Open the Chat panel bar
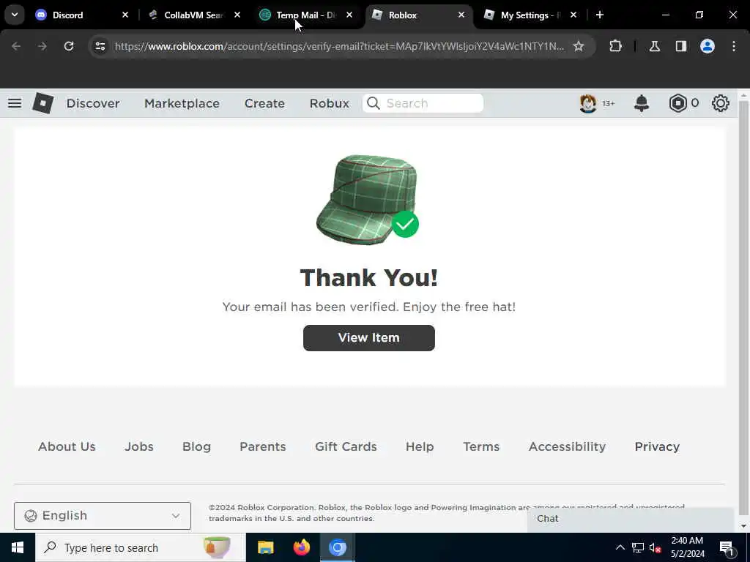The image size is (750, 562). coord(631,520)
